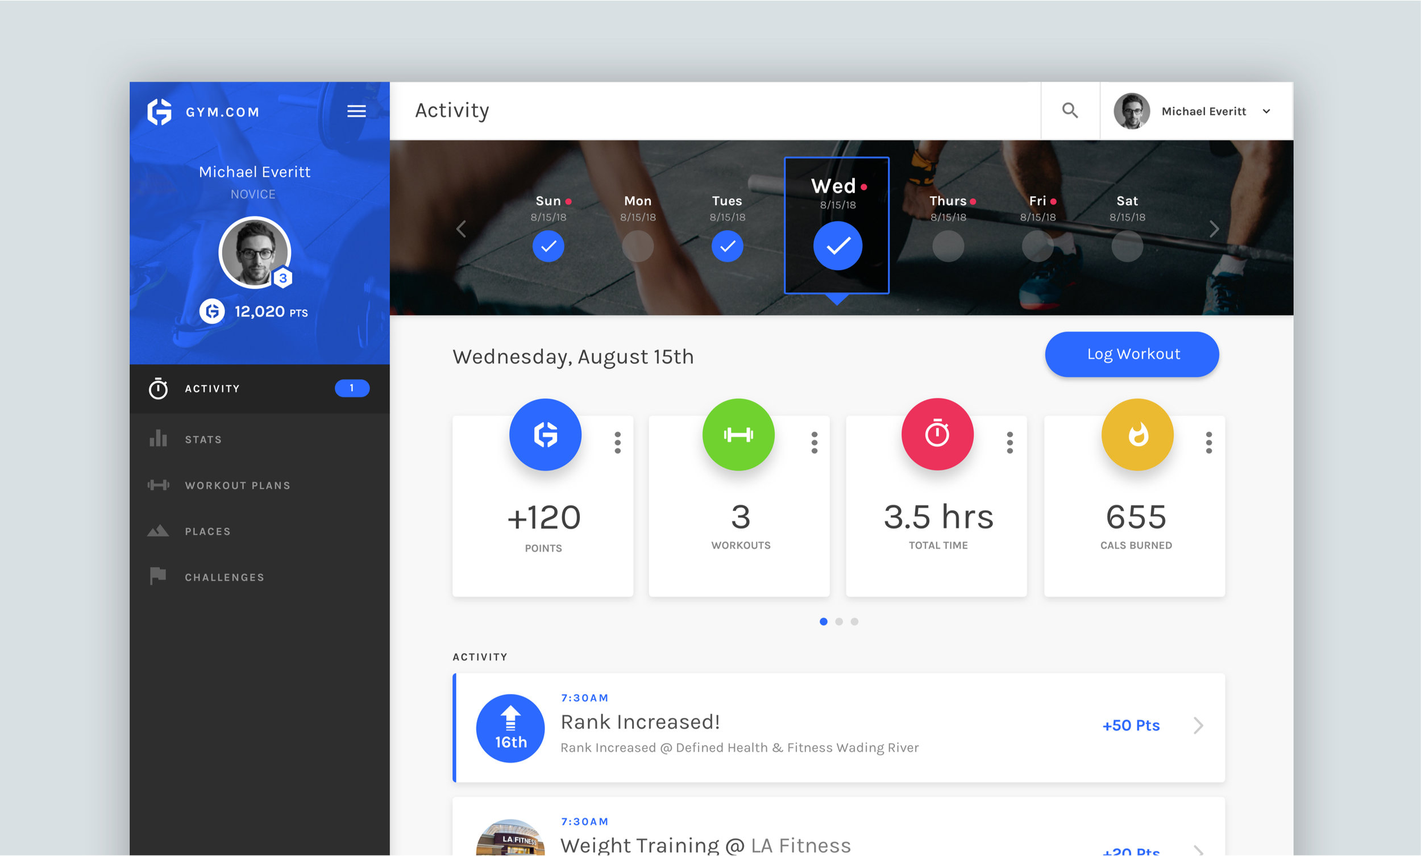Click the blue points circle icon
Image resolution: width=1421 pixels, height=856 pixels.
[x=545, y=435]
